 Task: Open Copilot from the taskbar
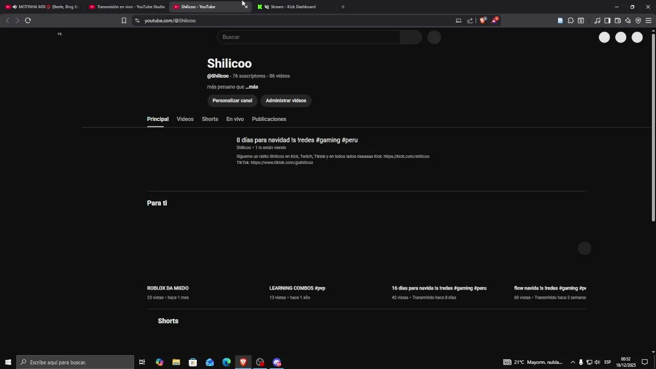coord(159,362)
